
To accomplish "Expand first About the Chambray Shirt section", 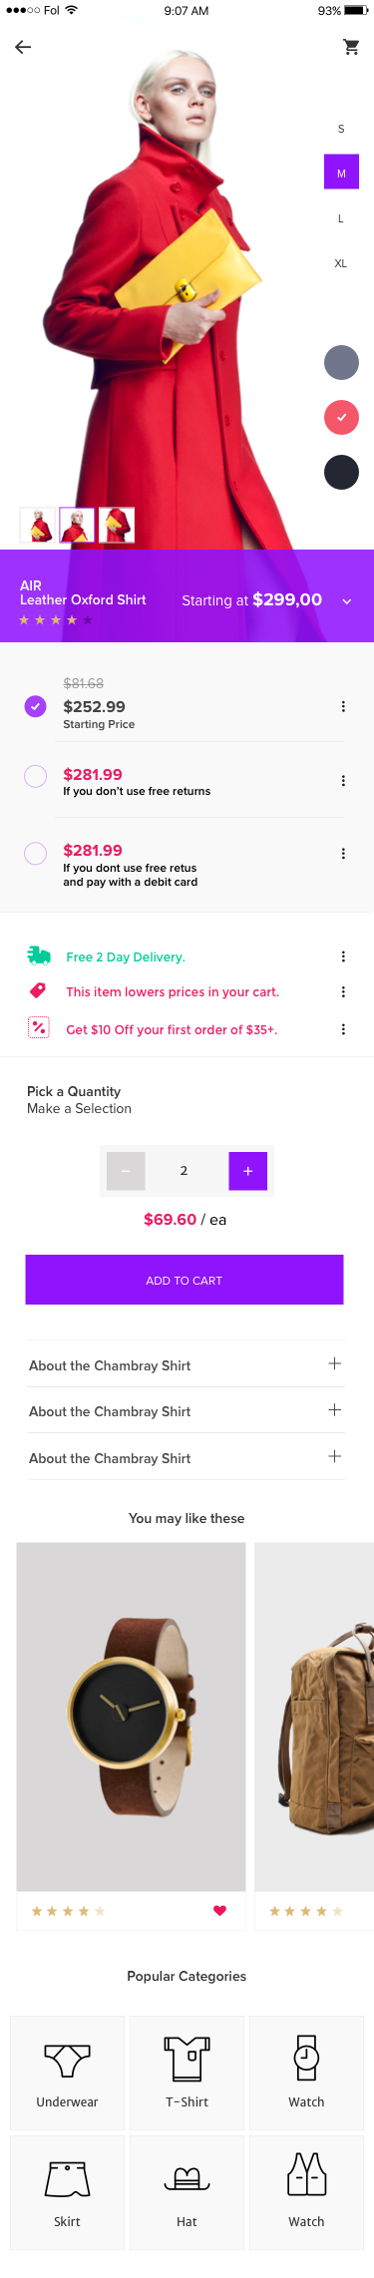I will coord(334,1363).
